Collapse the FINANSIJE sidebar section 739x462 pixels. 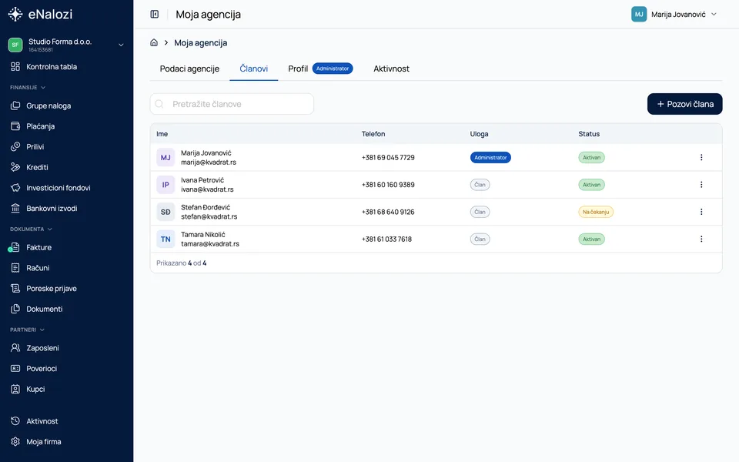[28, 87]
